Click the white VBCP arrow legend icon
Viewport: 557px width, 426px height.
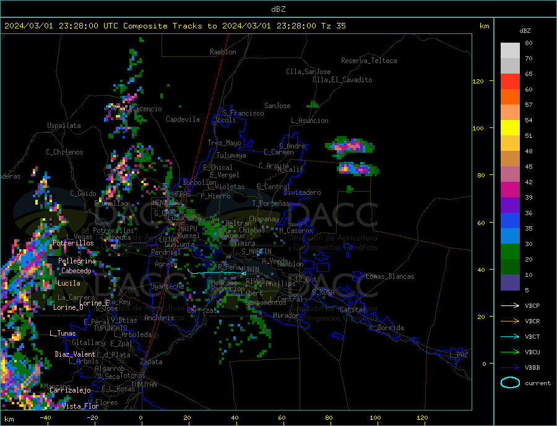click(510, 305)
